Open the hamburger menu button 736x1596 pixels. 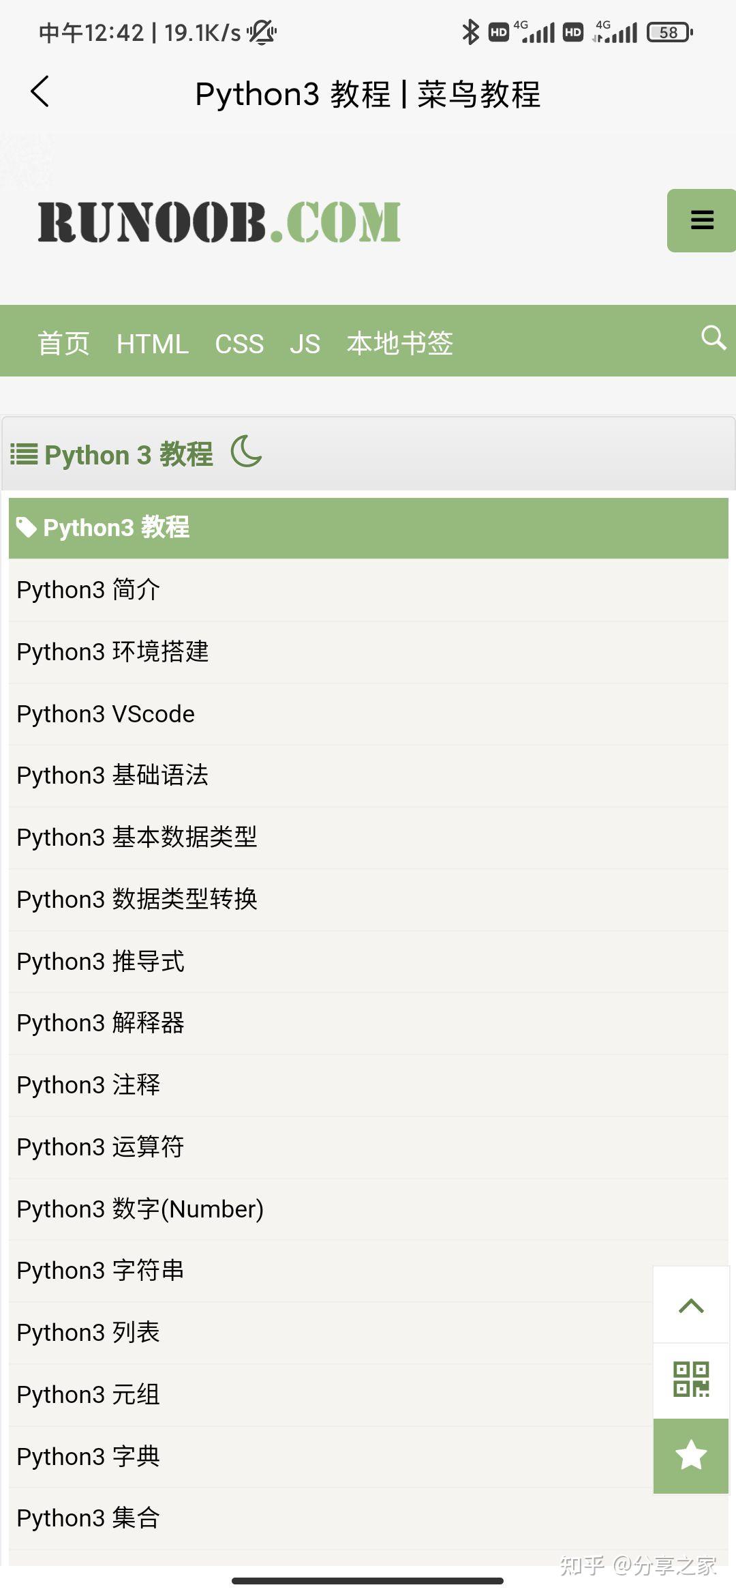(x=701, y=220)
